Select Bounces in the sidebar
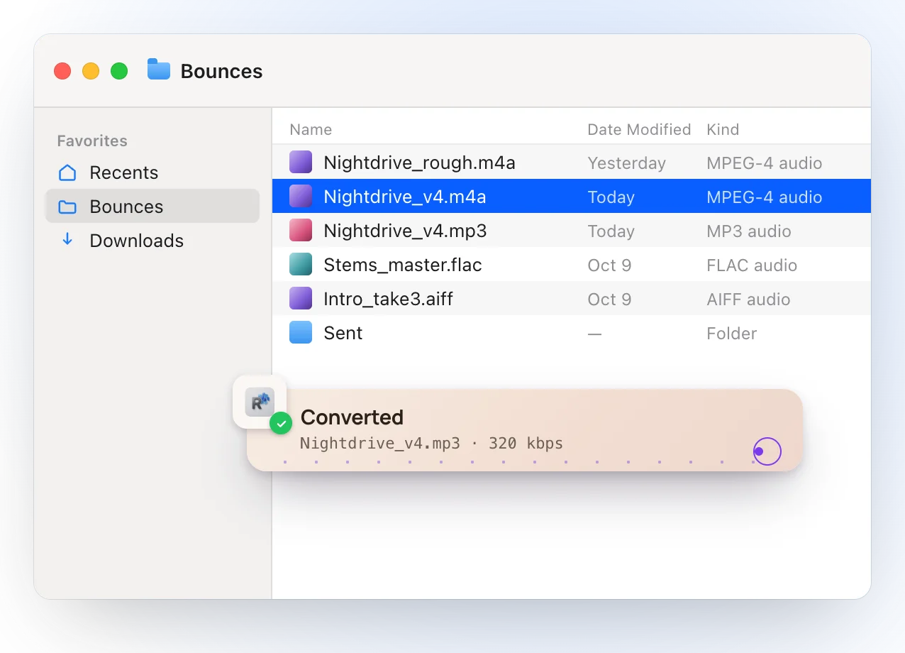Screen dimensions: 905x653 152,207
